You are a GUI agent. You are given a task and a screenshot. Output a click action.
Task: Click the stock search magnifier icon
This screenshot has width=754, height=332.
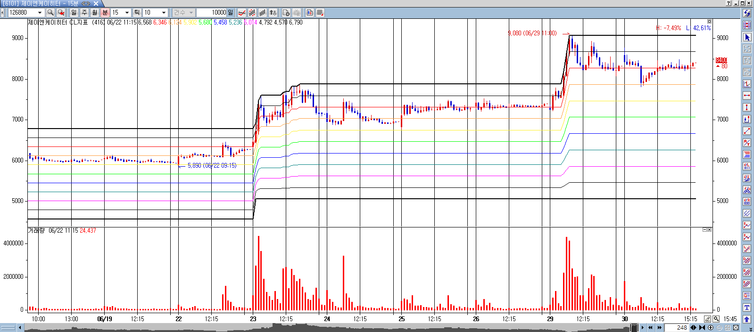pyautogui.click(x=50, y=13)
